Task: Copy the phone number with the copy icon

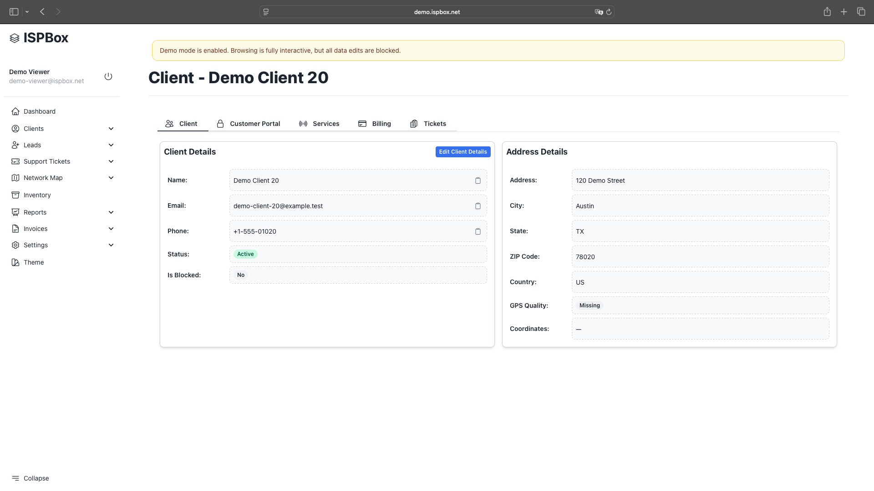Action: 478,231
